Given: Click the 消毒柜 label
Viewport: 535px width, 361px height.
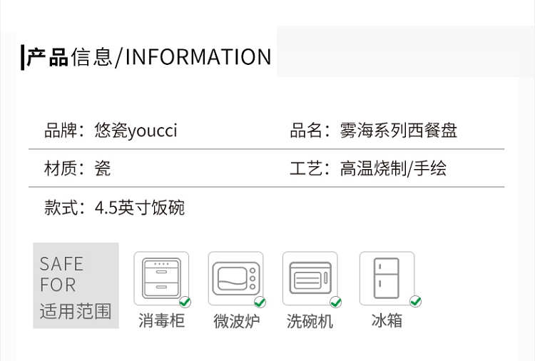Looking at the screenshot, I should pyautogui.click(x=161, y=321).
